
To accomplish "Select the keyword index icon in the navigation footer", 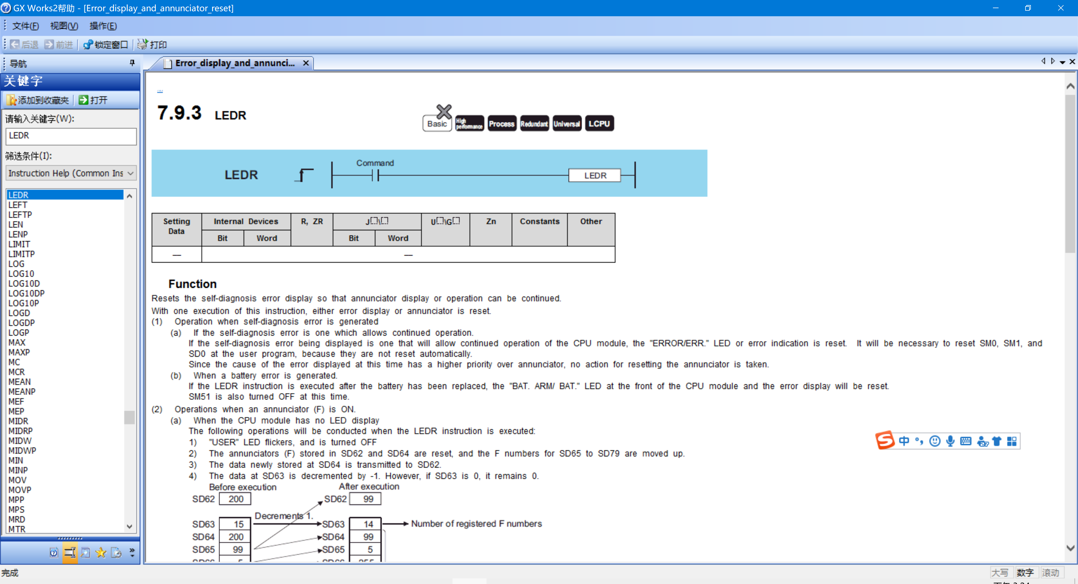I will (69, 553).
